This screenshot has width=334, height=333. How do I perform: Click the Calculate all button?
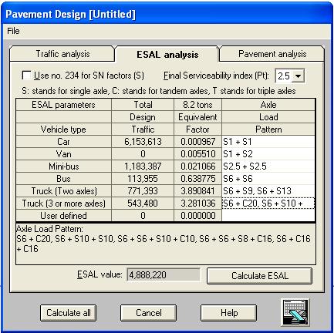[x=69, y=313]
